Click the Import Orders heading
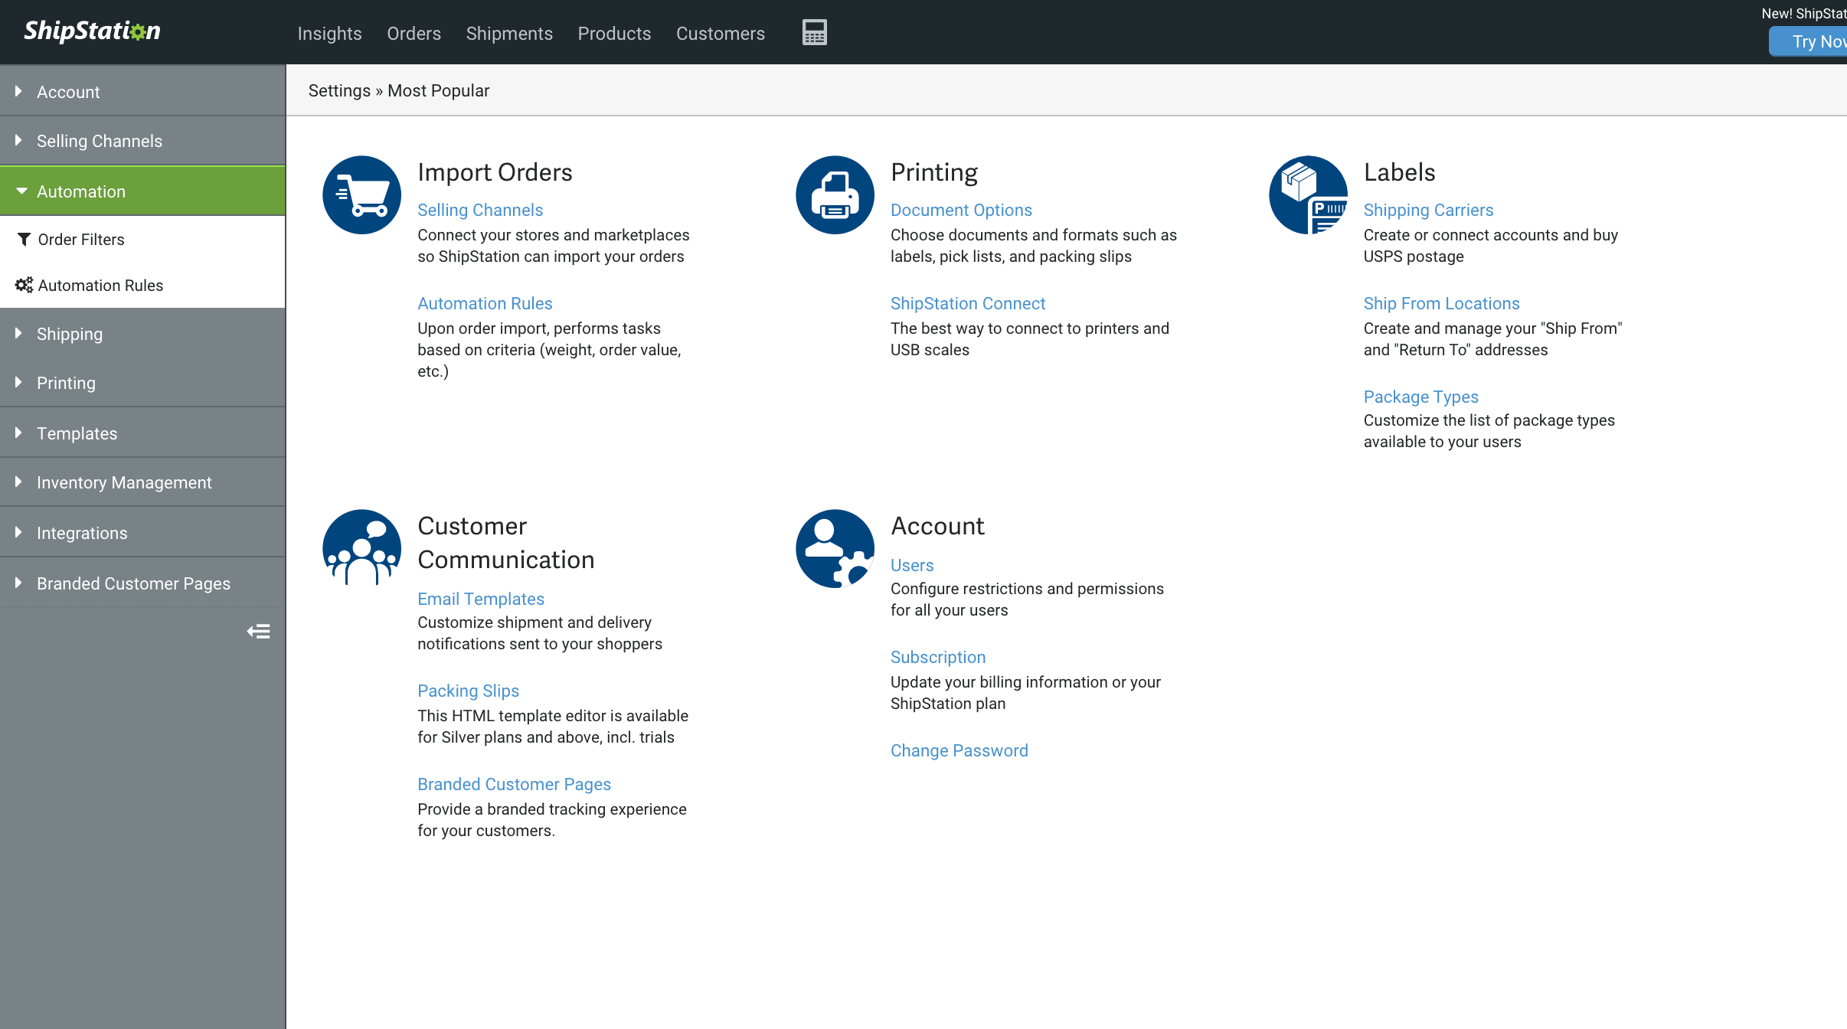The height and width of the screenshot is (1029, 1847). point(495,172)
